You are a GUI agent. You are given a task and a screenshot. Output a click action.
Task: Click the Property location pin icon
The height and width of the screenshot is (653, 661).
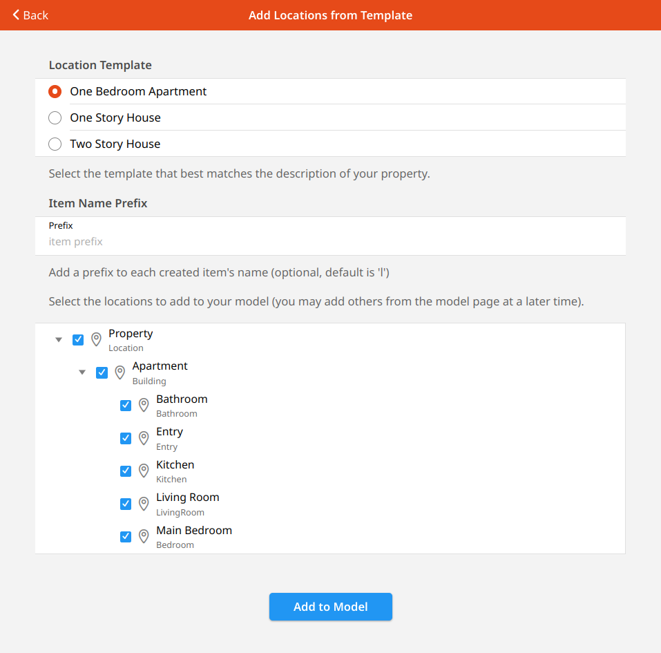pyautogui.click(x=96, y=339)
